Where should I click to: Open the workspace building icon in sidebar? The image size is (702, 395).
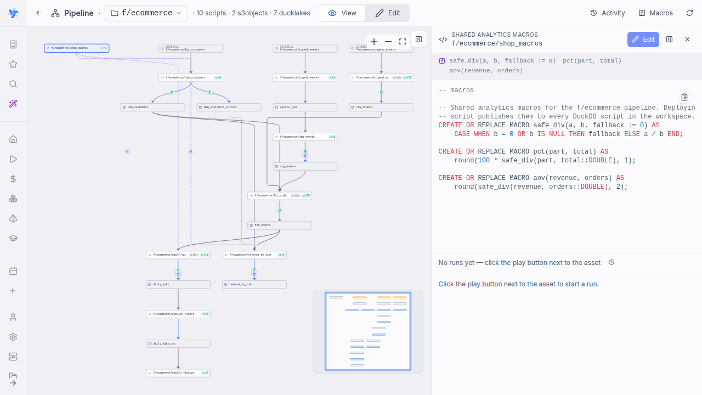point(13,44)
